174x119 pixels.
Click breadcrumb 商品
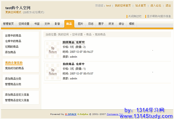click(x=89, y=35)
